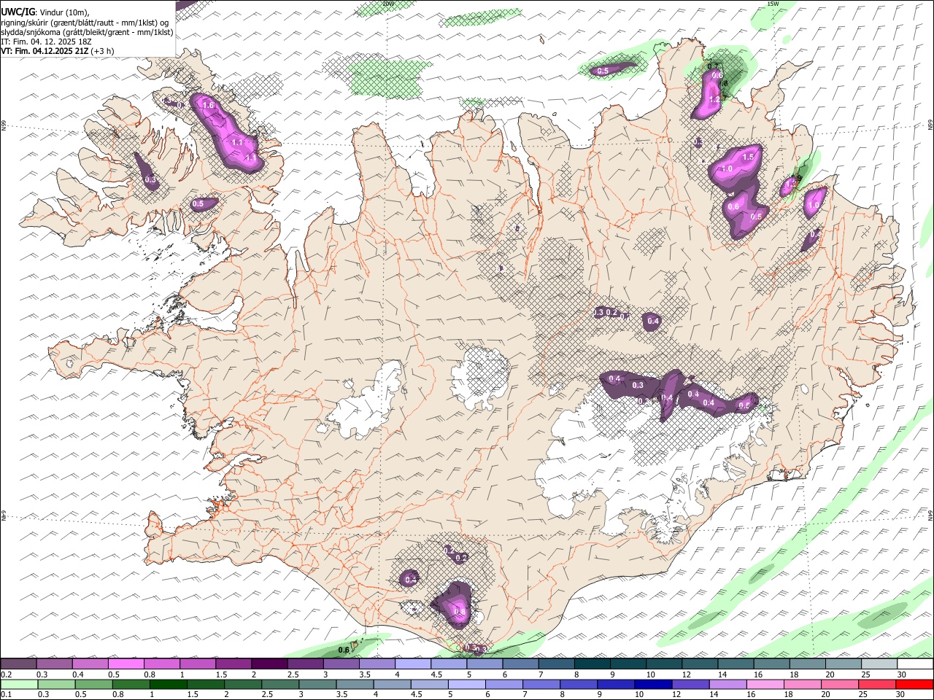Click the large purple snowfall area over the Westfjords

(226, 133)
